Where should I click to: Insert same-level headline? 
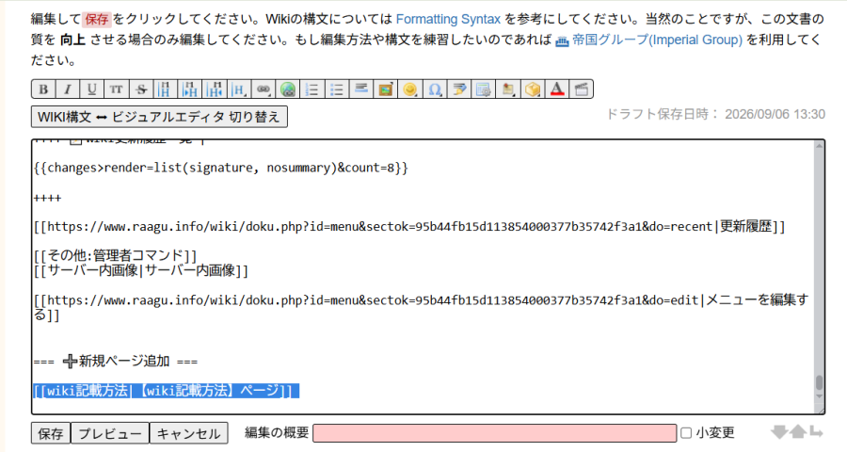(x=166, y=89)
